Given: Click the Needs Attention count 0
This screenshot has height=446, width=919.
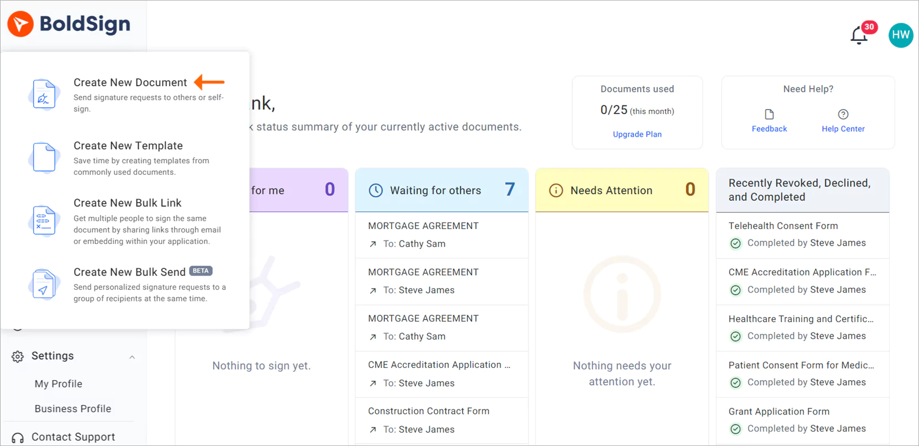Looking at the screenshot, I should [x=690, y=189].
